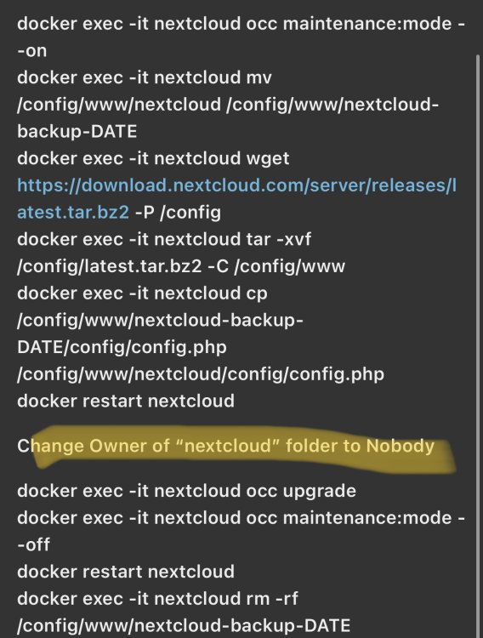Click "docker restart nextcloud" below the "-off" line
Image resolution: width=483 pixels, height=638 pixels.
(x=126, y=572)
